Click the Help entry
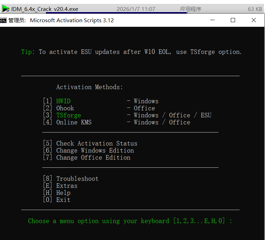Viewport: 265px width, 240px height. pos(63,193)
